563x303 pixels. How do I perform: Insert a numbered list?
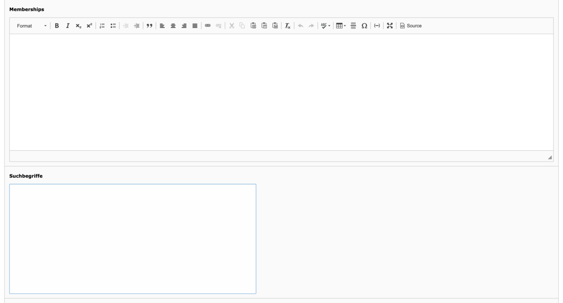(102, 26)
